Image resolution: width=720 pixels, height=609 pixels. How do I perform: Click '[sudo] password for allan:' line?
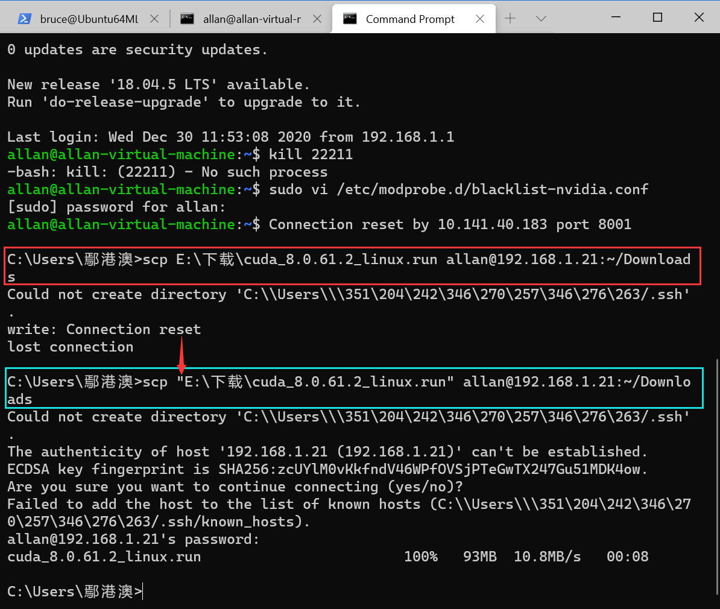pyautogui.click(x=116, y=207)
